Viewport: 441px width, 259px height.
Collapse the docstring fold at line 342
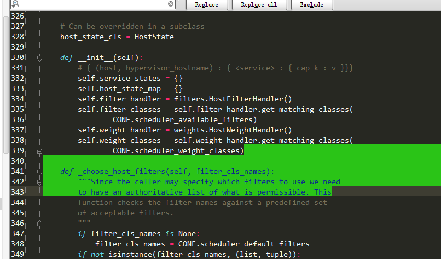point(39,182)
